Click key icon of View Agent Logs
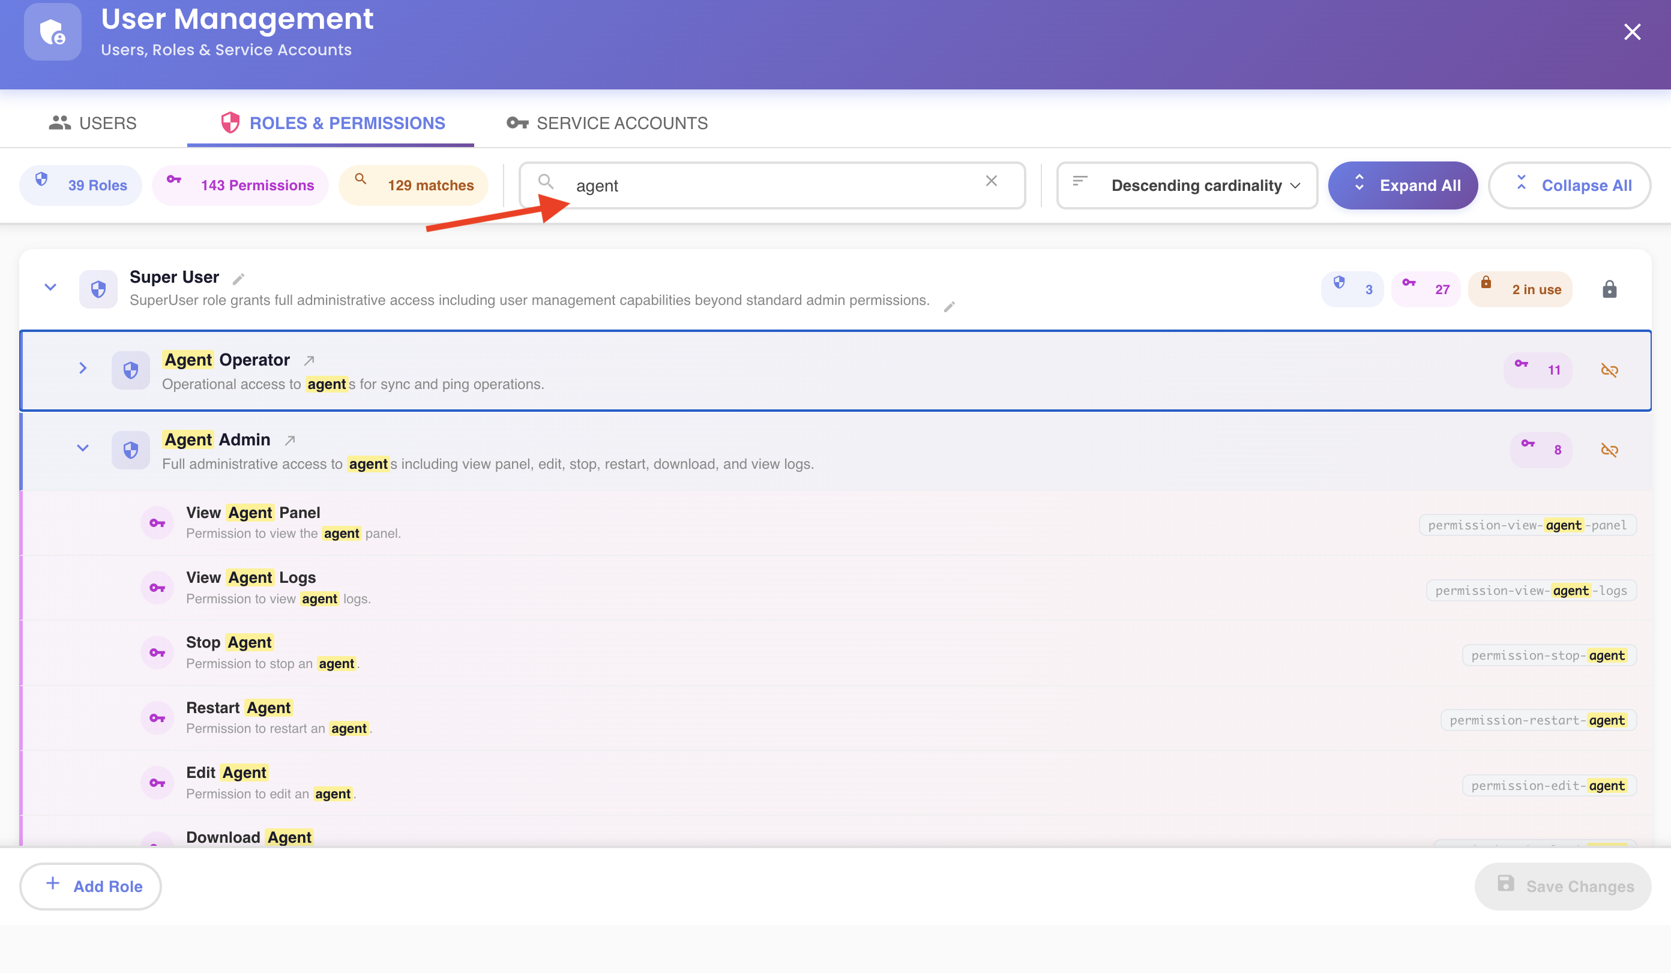 (157, 587)
